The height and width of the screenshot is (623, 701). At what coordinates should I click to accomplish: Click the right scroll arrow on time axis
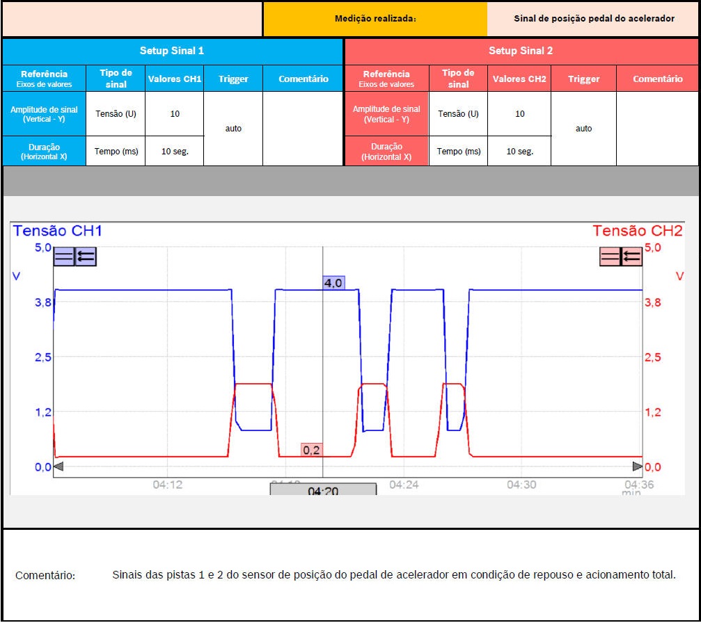click(638, 466)
